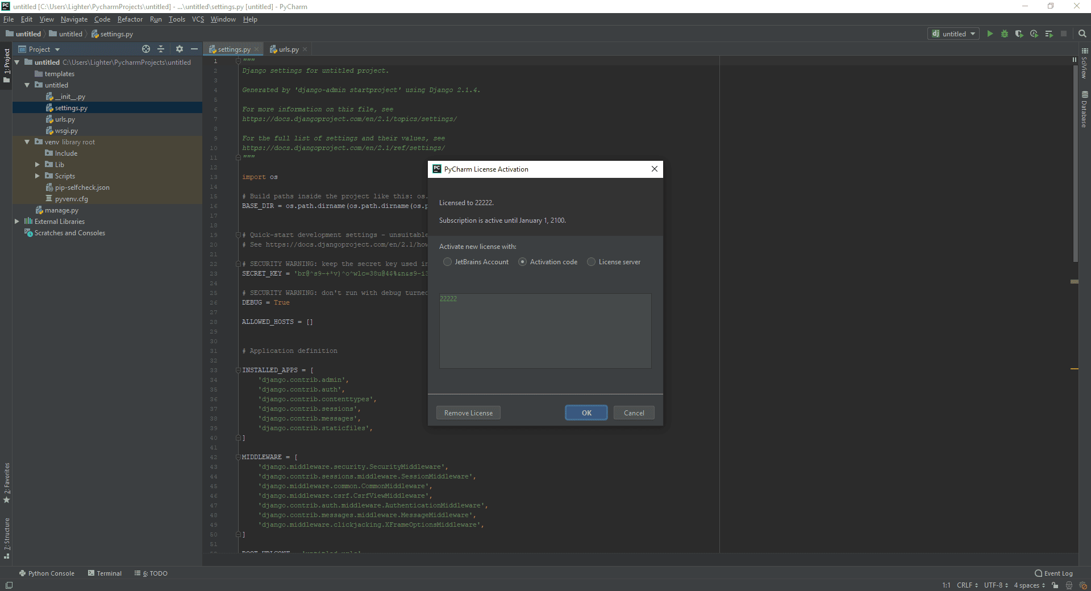Click into the activation code text area
Viewport: 1091px width, 591px height.
[x=545, y=331]
